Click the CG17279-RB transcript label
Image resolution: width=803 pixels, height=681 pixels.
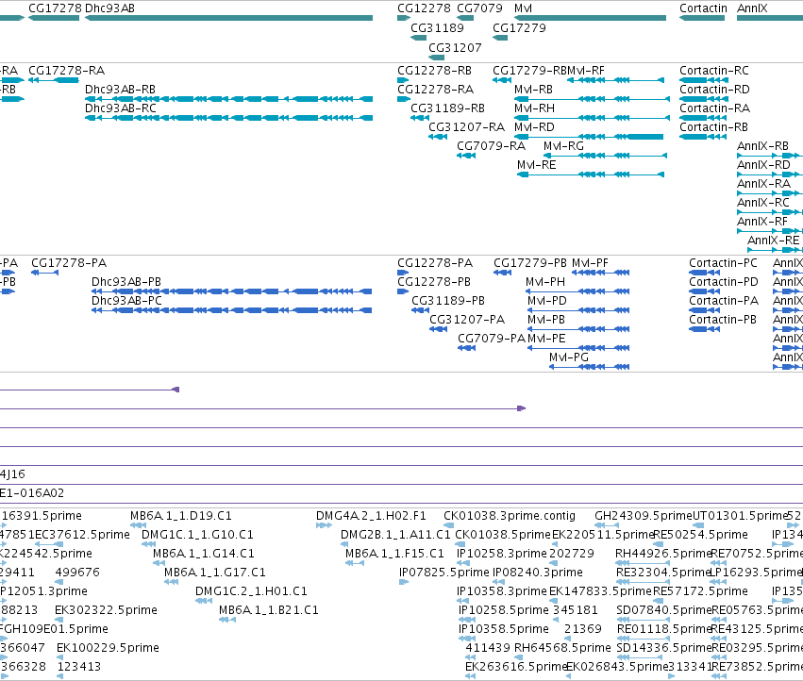tap(529, 71)
